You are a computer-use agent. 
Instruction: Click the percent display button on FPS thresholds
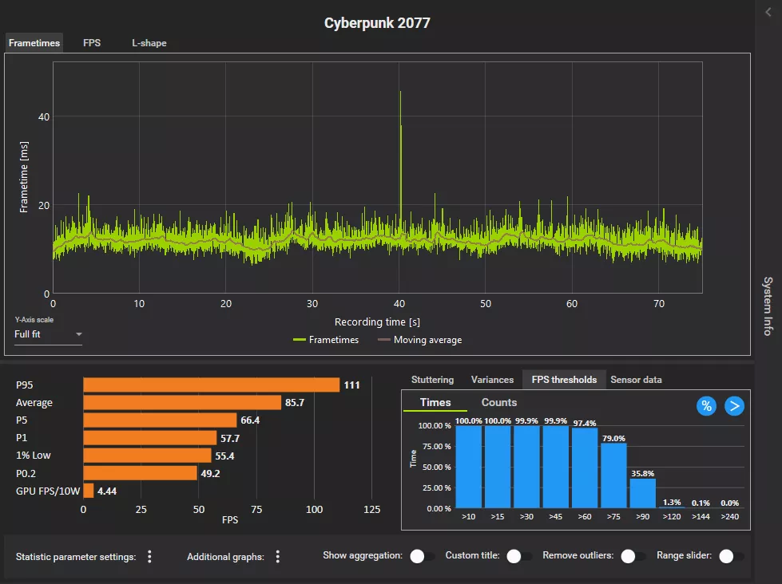tap(706, 406)
